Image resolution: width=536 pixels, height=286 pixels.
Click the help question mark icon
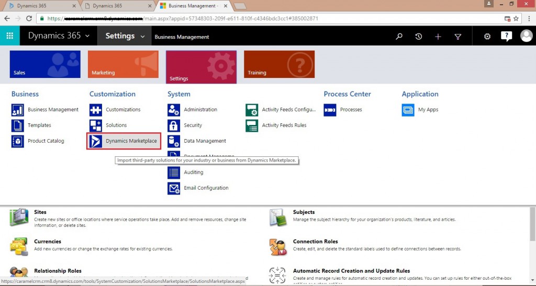[506, 36]
